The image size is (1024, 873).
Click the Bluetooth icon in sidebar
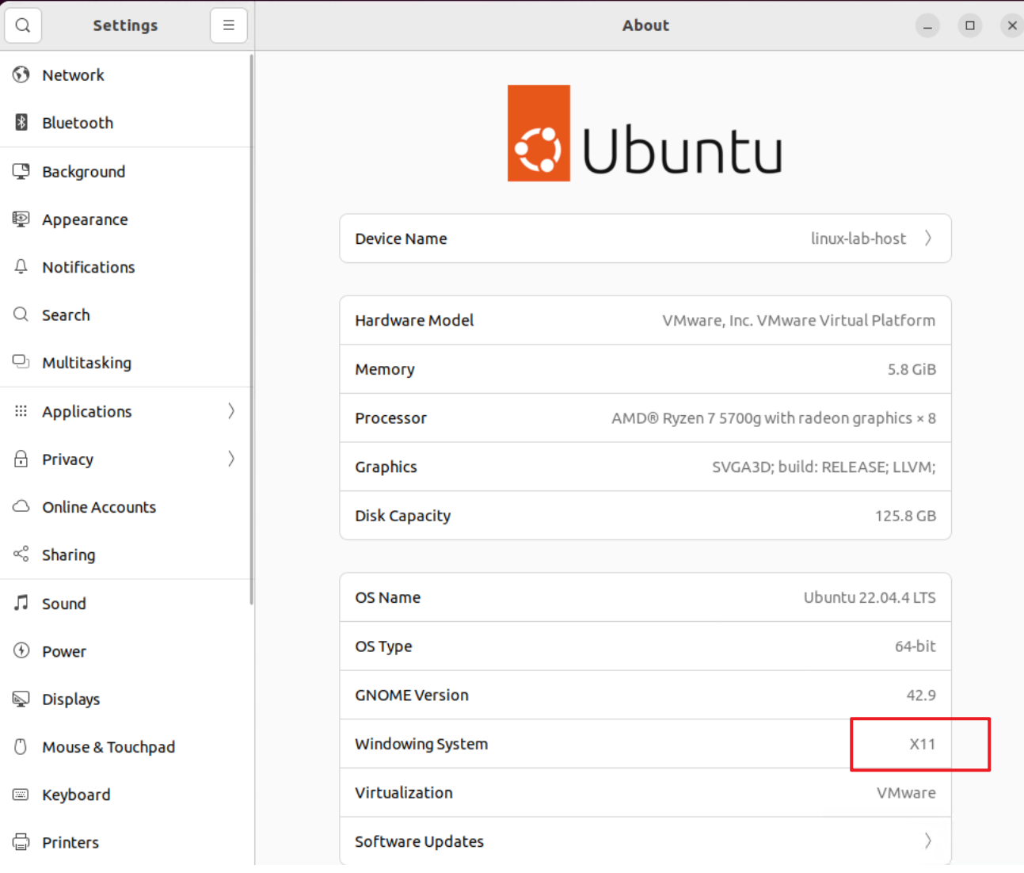pyautogui.click(x=21, y=122)
